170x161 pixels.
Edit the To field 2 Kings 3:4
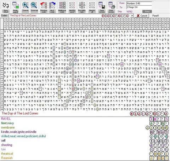pos(139,7)
